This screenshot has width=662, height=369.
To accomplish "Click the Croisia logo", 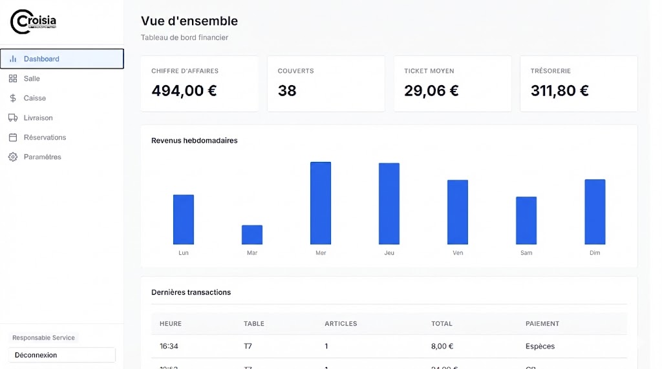I will point(34,21).
